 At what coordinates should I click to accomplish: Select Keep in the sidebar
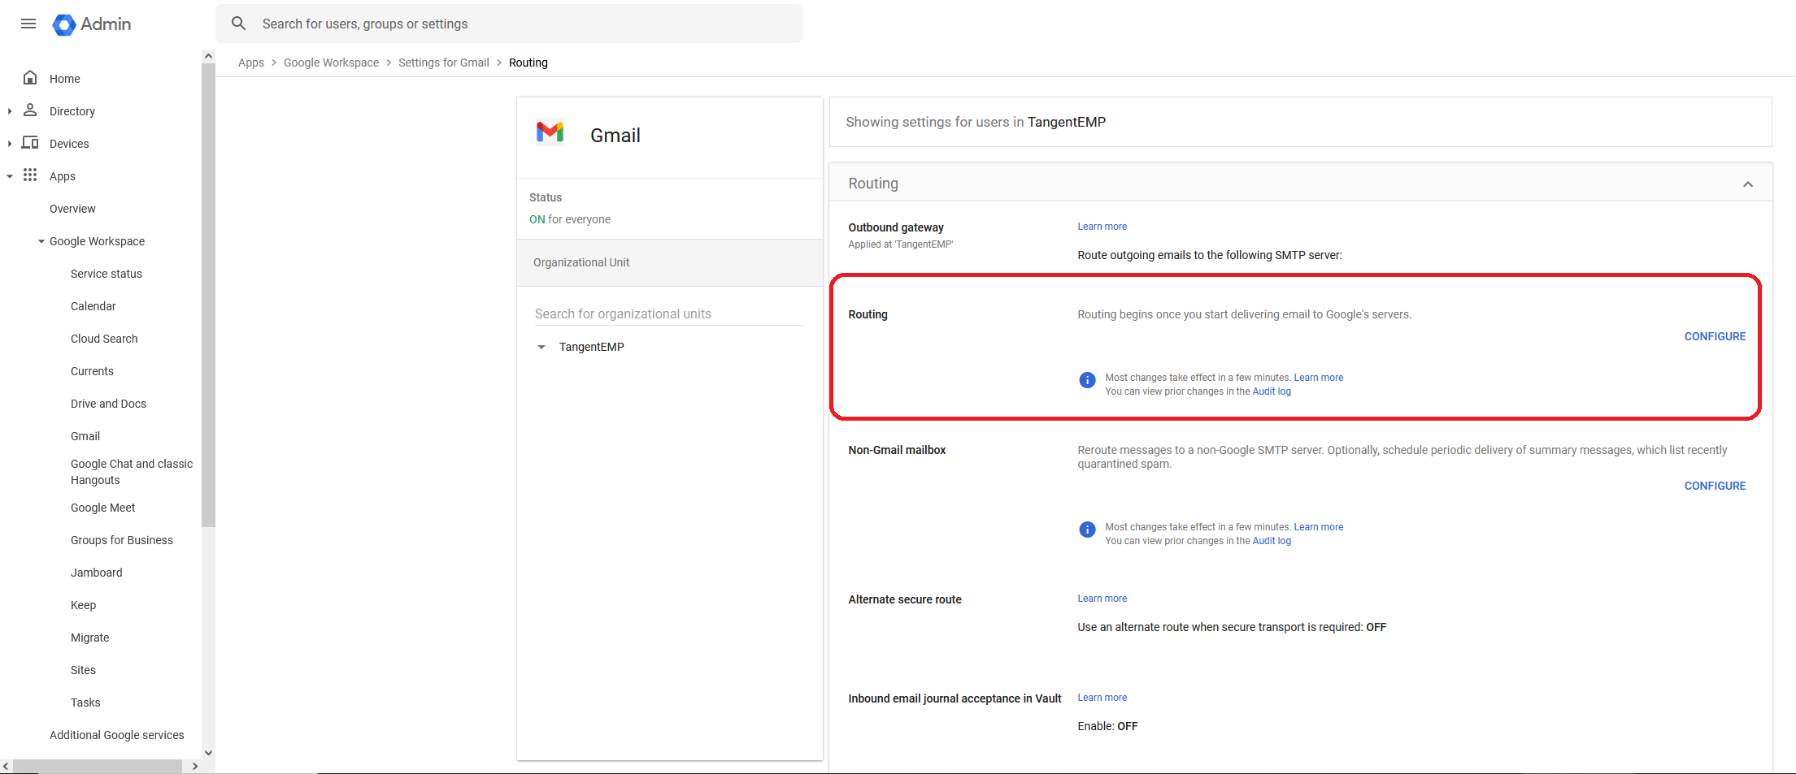[83, 605]
